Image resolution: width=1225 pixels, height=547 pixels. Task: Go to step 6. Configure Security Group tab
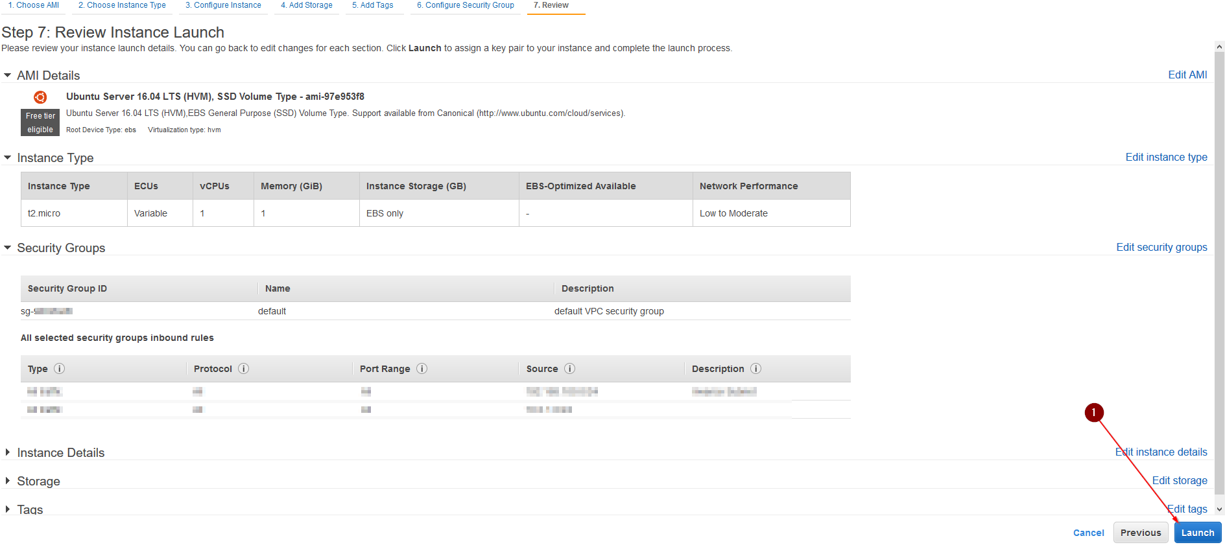[x=466, y=5]
